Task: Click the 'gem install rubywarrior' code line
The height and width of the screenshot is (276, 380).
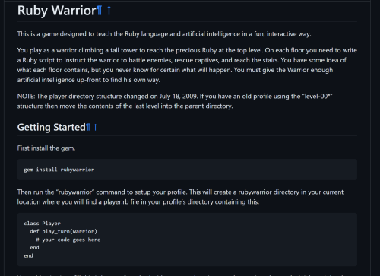Action: click(x=59, y=170)
